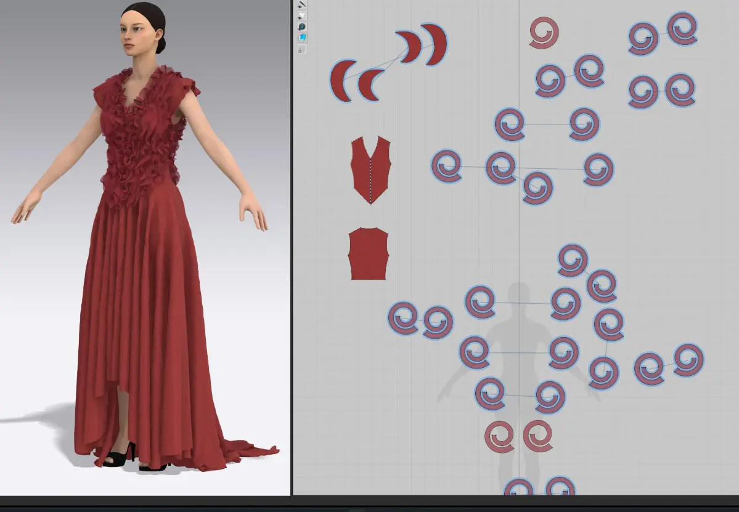Viewport: 739px width, 512px height.
Task: Click the avatar silhouette head in 2D window
Action: pos(519,293)
